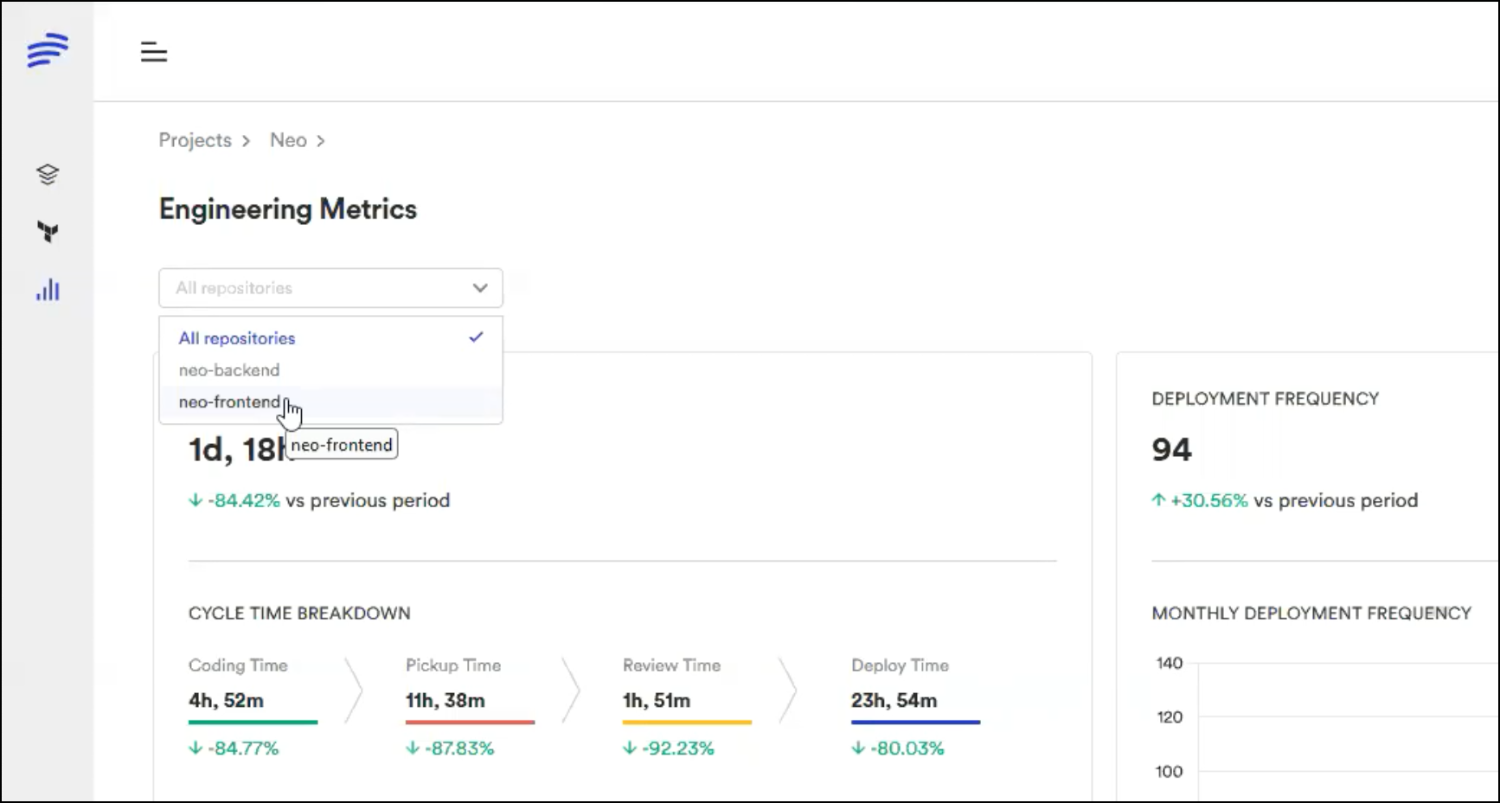The width and height of the screenshot is (1500, 803).
Task: Open the Terraform section from the sidebar
Action: tap(48, 232)
